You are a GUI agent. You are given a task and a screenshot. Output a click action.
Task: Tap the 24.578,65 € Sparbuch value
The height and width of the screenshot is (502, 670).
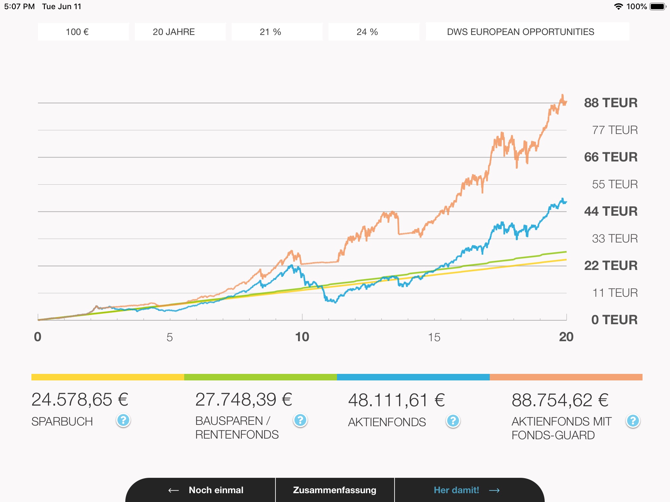(80, 399)
